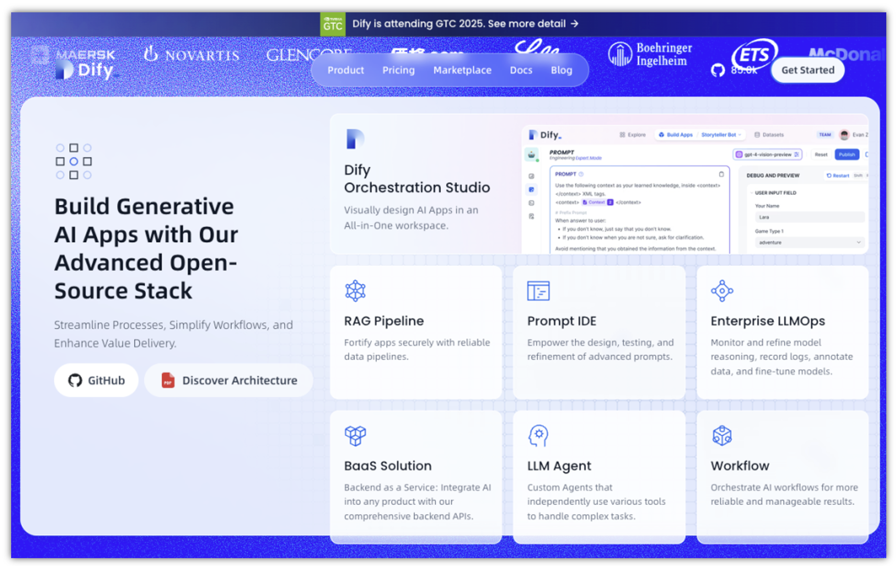Image resolution: width=896 pixels, height=571 pixels.
Task: Open the gpt-4-vision-preview model selector
Action: pos(767,154)
